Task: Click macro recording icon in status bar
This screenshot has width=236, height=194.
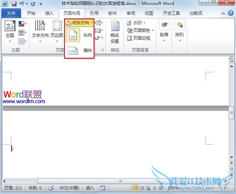Action: point(103,188)
